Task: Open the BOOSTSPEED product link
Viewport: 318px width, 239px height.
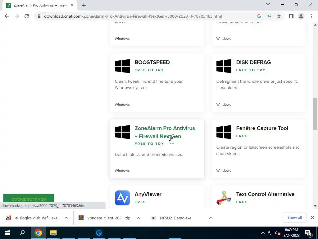Action: tap(152, 62)
